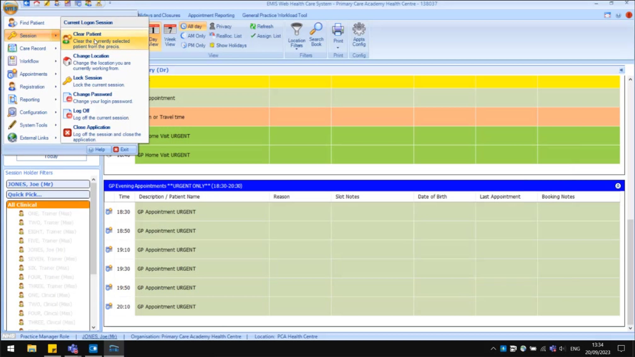Open the Assign. List
635x357 pixels.
[265, 36]
